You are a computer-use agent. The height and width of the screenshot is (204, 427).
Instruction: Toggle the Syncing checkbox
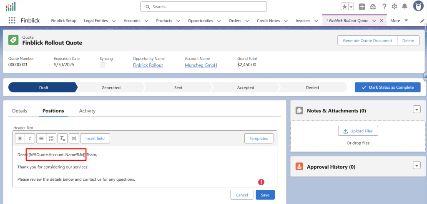pos(102,65)
